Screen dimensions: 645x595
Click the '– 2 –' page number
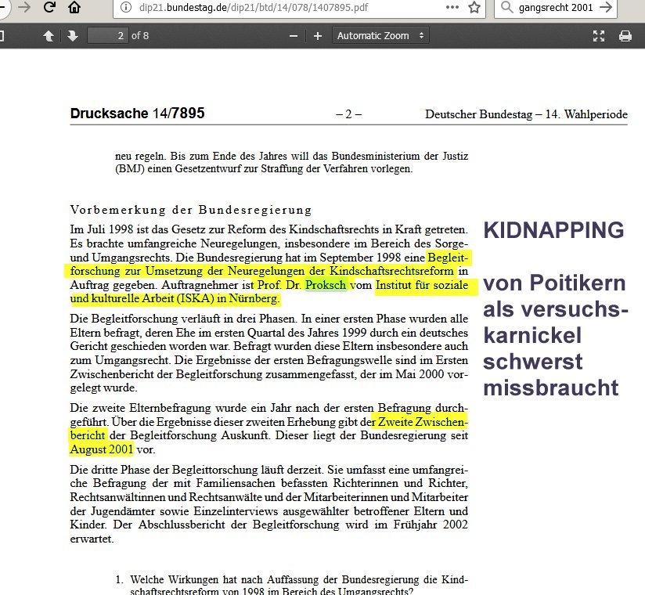(x=348, y=114)
